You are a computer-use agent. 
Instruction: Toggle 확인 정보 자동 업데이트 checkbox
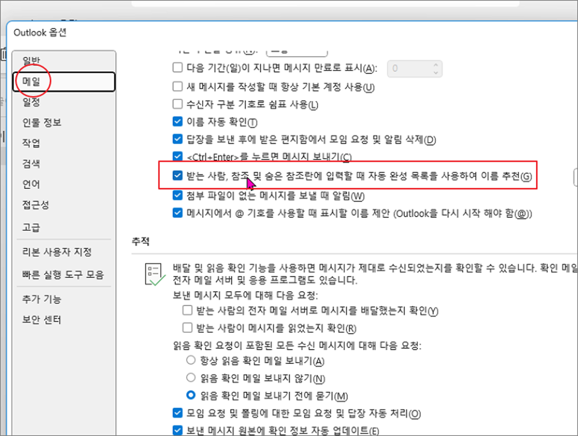[178, 430]
